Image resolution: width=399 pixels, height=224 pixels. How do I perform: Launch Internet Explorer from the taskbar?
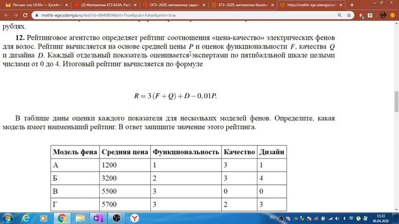26,218
